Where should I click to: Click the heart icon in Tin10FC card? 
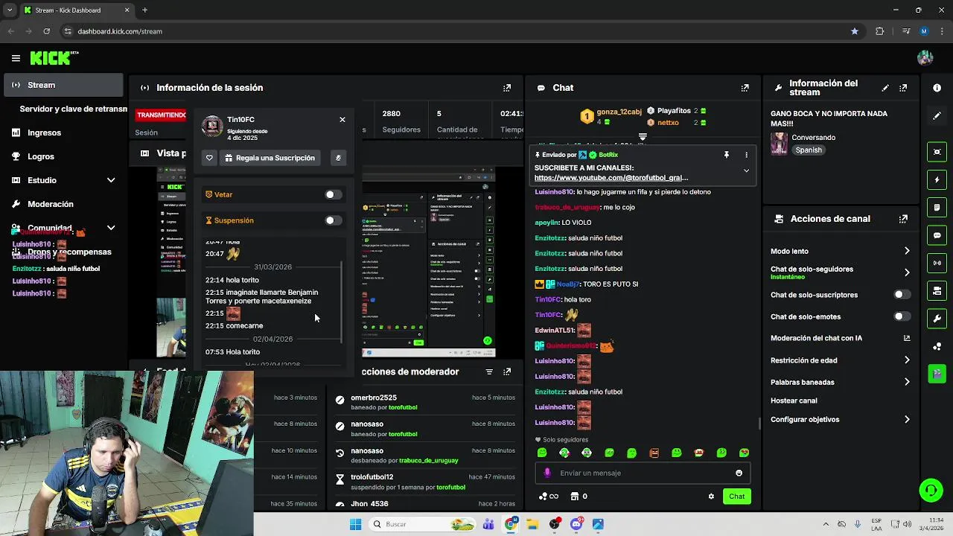pyautogui.click(x=209, y=158)
